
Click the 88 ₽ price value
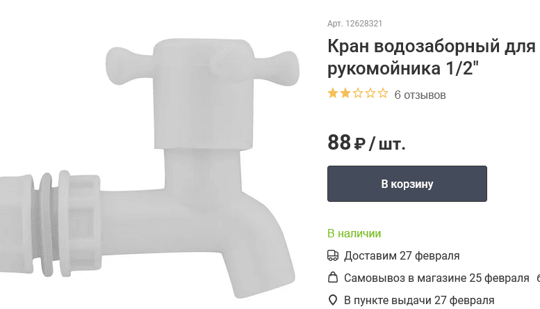(346, 143)
